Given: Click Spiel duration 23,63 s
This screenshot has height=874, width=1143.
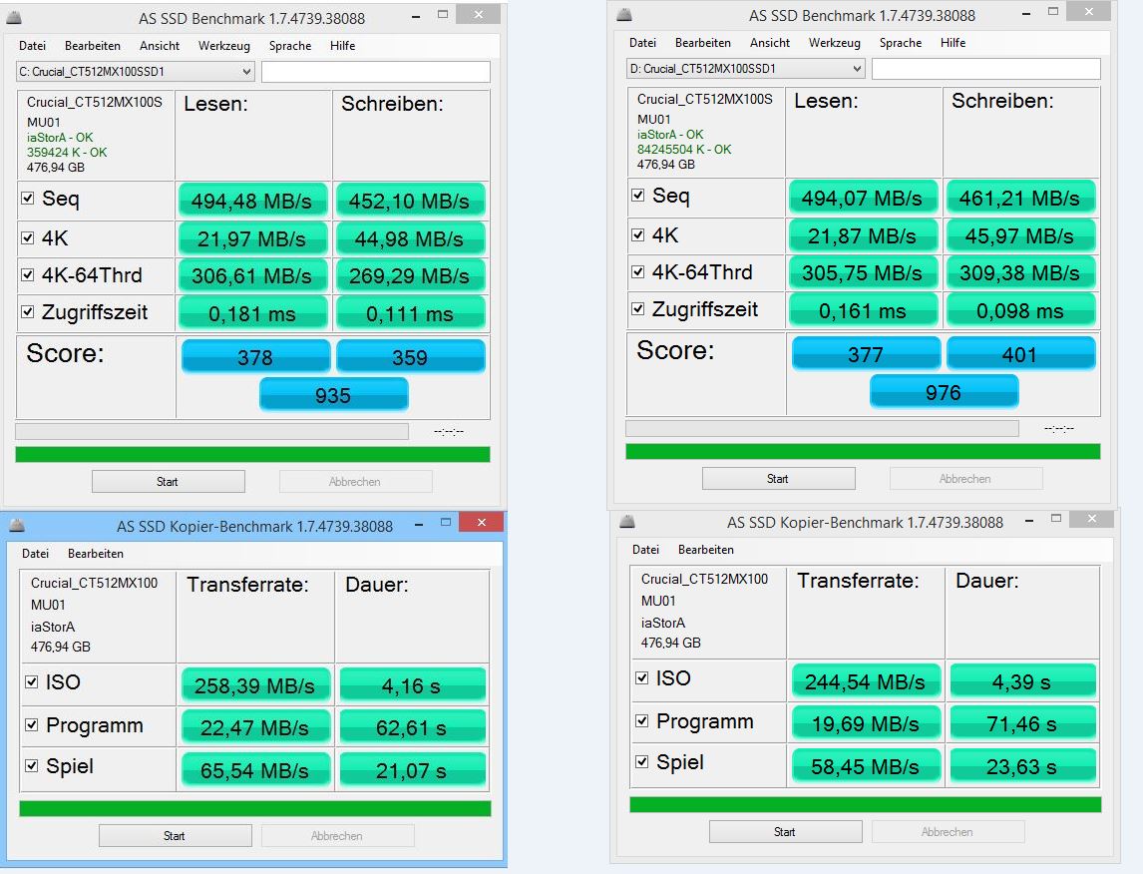Looking at the screenshot, I should tap(1022, 766).
